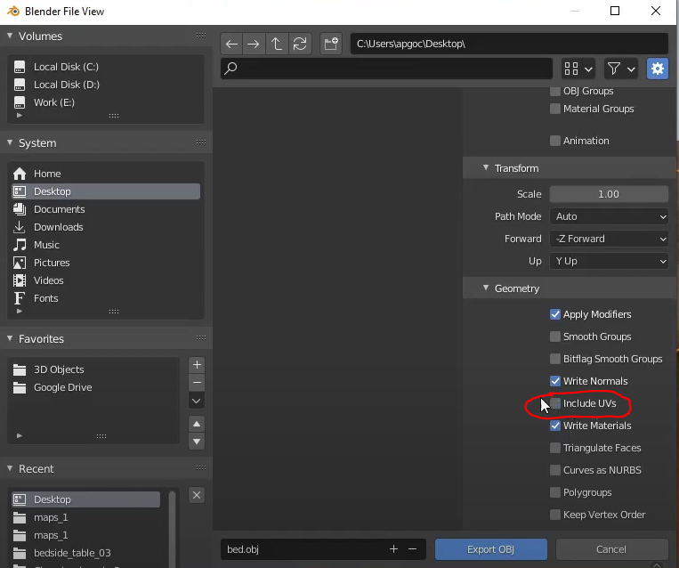
Task: Add current folder to favorites
Action: [197, 365]
